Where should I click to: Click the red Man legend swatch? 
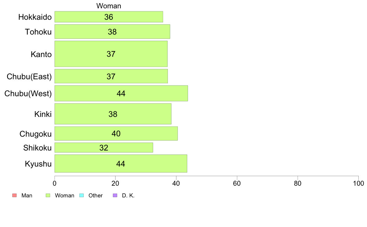pos(15,196)
